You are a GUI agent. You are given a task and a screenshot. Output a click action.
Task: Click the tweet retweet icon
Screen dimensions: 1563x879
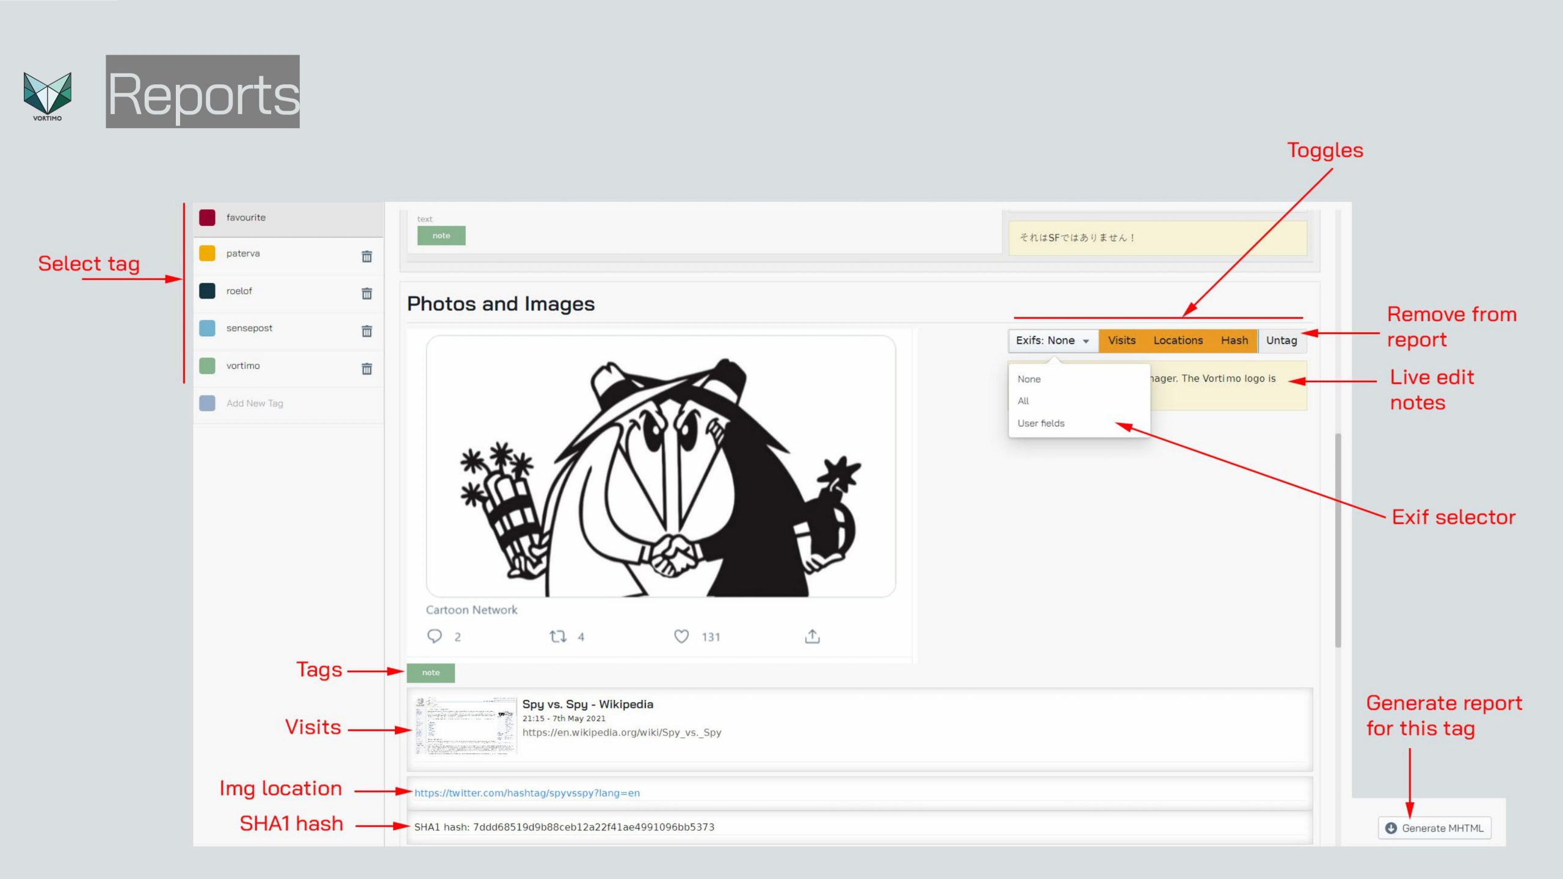pyautogui.click(x=558, y=636)
